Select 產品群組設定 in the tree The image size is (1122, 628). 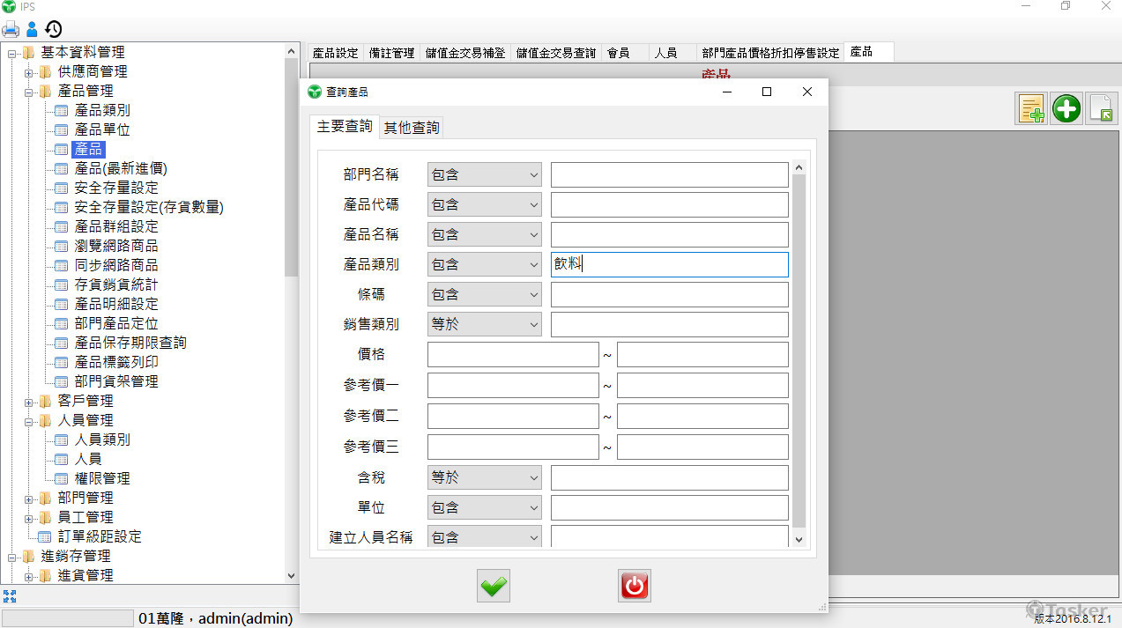(116, 226)
